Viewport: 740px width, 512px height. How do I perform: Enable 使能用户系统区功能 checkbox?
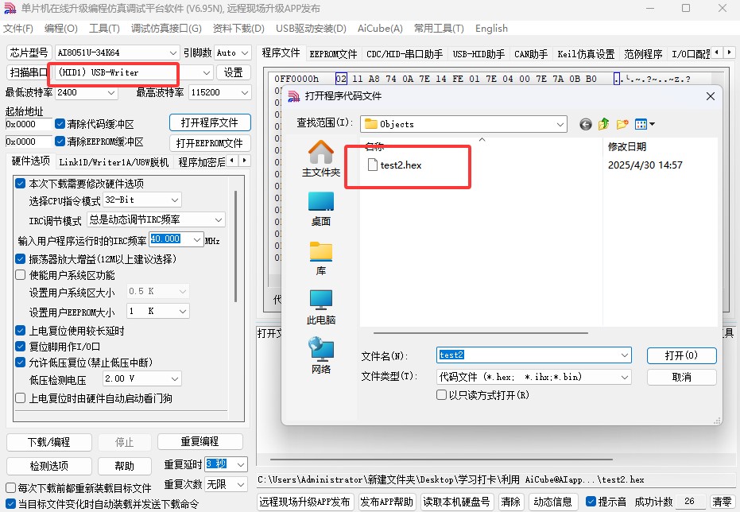21,275
